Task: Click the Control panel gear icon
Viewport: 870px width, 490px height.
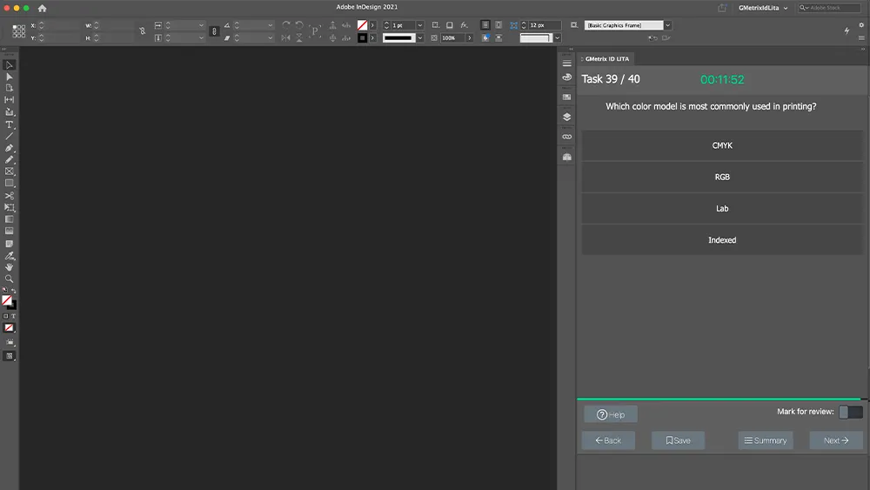Action: click(861, 25)
